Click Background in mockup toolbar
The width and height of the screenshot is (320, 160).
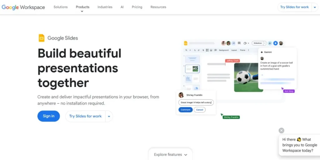pos(224,50)
